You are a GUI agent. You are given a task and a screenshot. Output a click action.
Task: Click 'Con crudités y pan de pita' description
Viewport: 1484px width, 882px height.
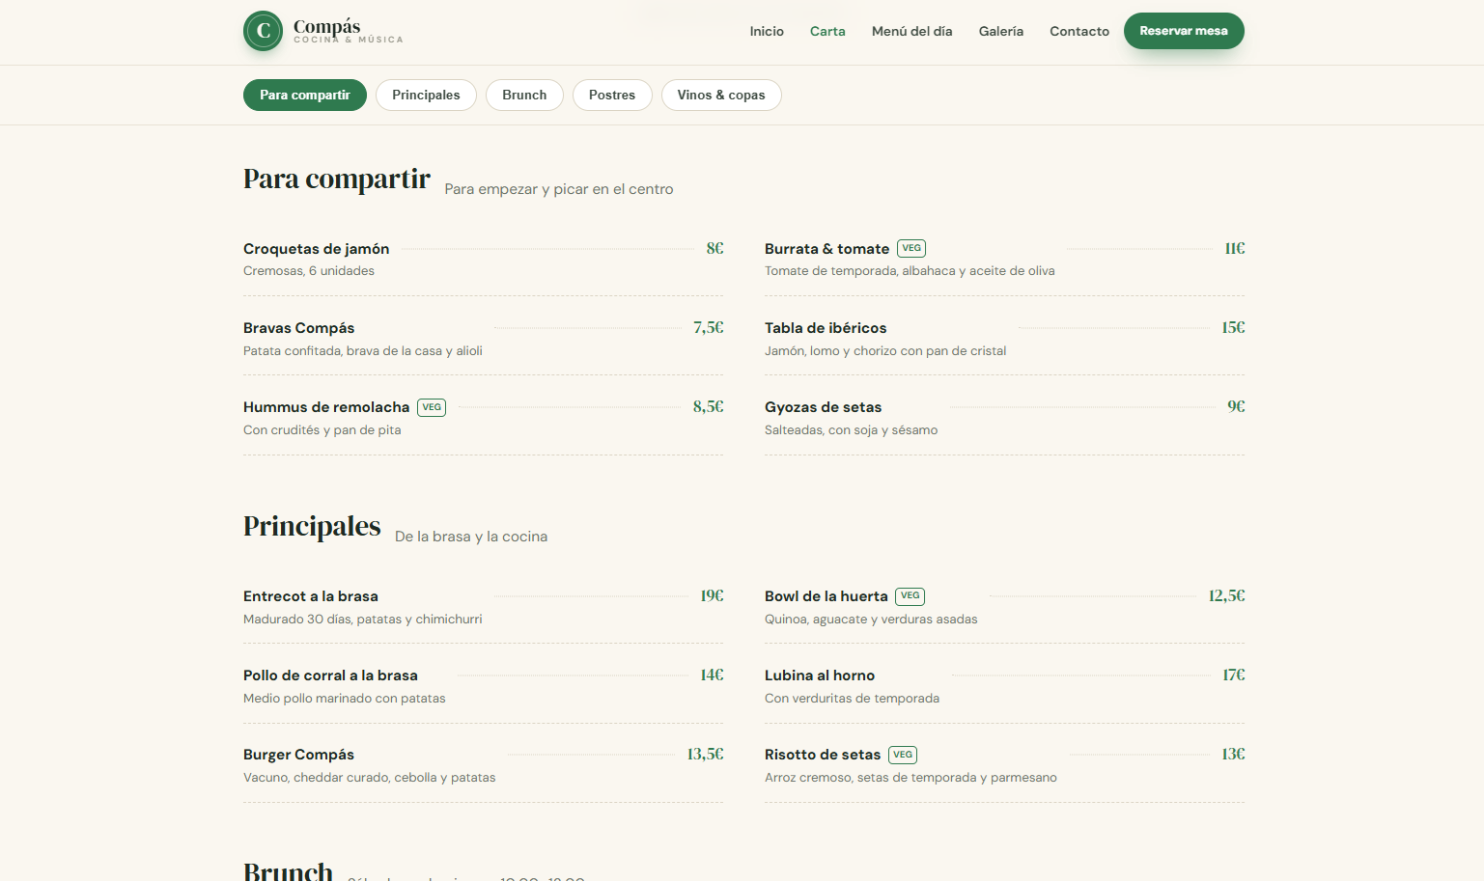click(322, 430)
